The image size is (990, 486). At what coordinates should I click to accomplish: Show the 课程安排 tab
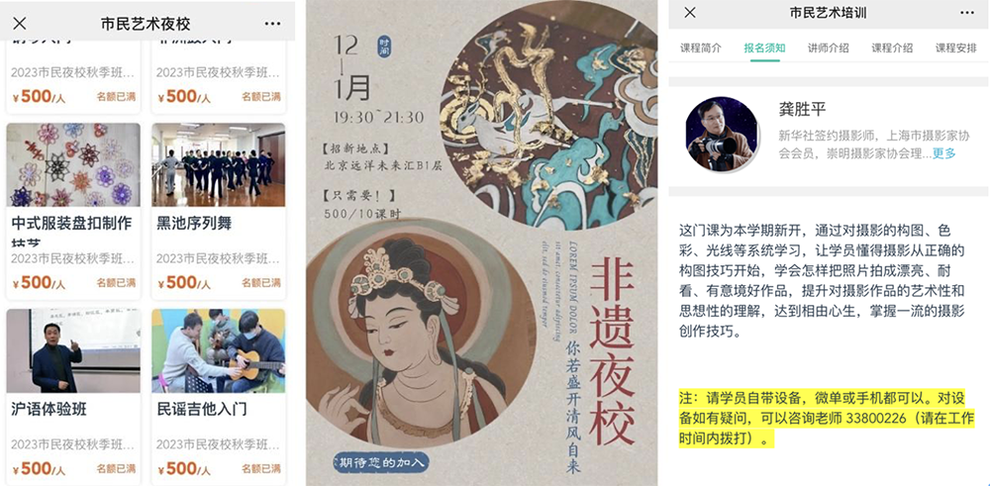956,48
